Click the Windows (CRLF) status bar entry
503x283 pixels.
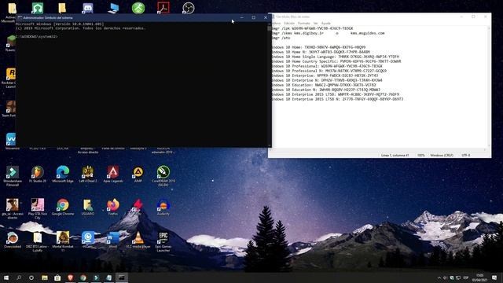442,156
